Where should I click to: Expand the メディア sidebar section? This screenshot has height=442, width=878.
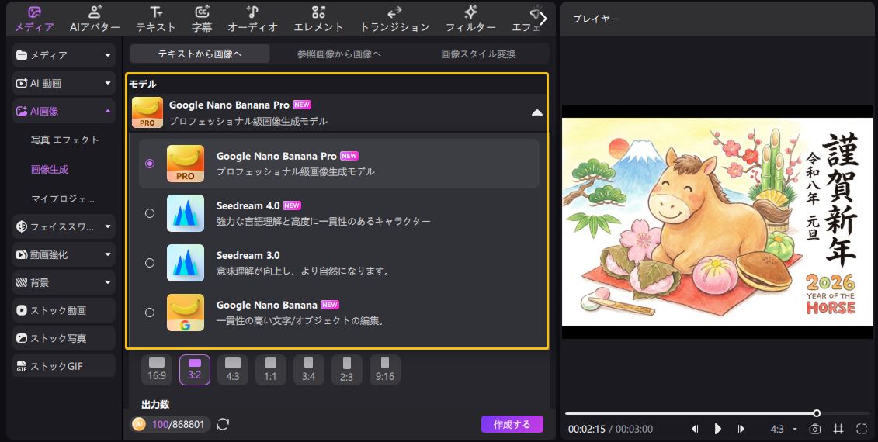[107, 55]
